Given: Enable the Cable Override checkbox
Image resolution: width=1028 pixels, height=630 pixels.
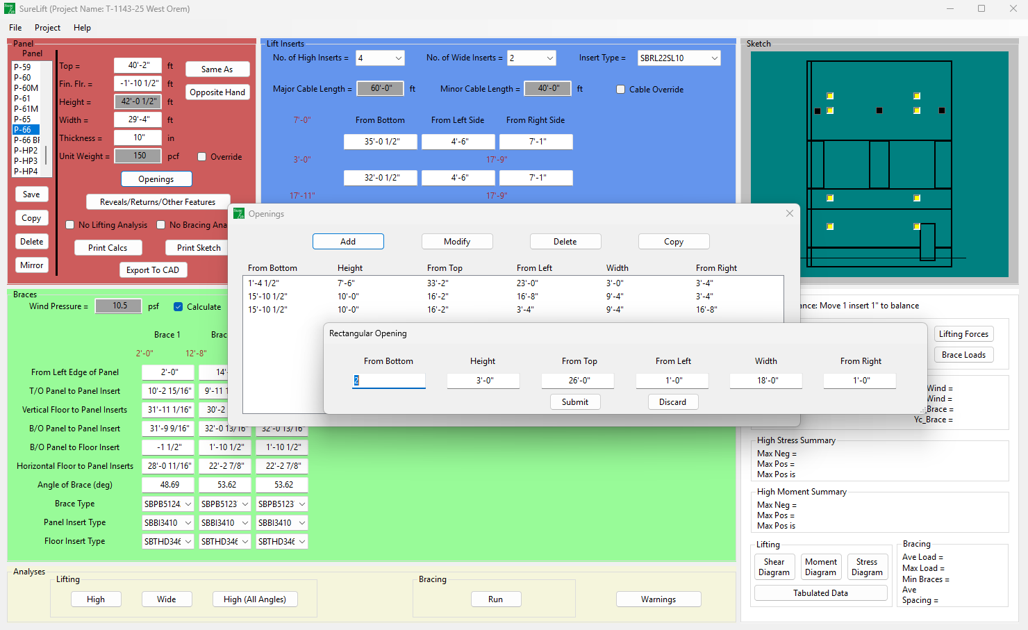Looking at the screenshot, I should pyautogui.click(x=621, y=90).
